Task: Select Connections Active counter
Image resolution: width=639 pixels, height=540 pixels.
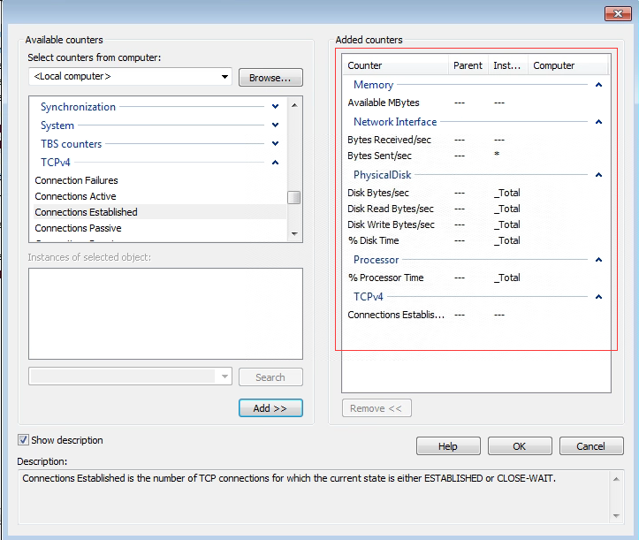Action: click(x=75, y=196)
